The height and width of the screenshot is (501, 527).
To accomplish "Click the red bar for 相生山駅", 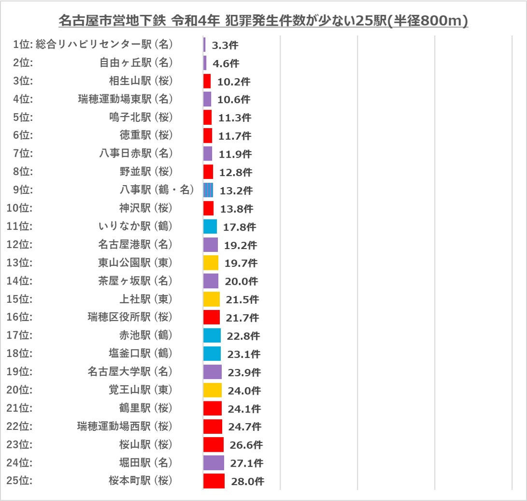I will (207, 81).
